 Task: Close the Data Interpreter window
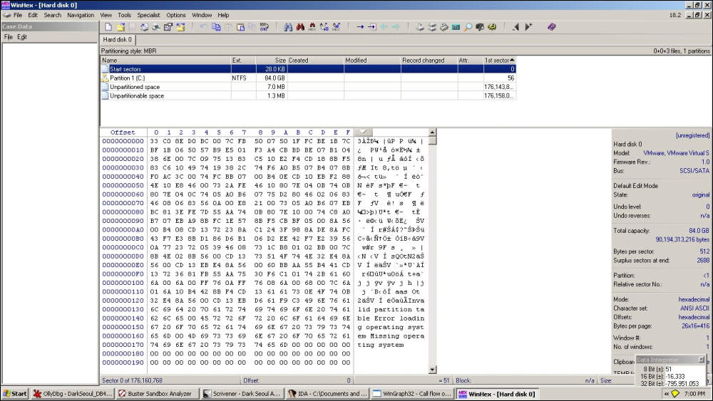(701, 360)
